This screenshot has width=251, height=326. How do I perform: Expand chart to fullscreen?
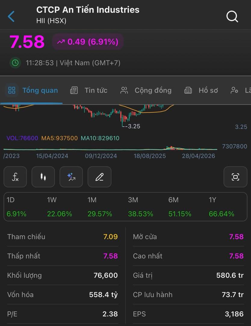(235, 177)
